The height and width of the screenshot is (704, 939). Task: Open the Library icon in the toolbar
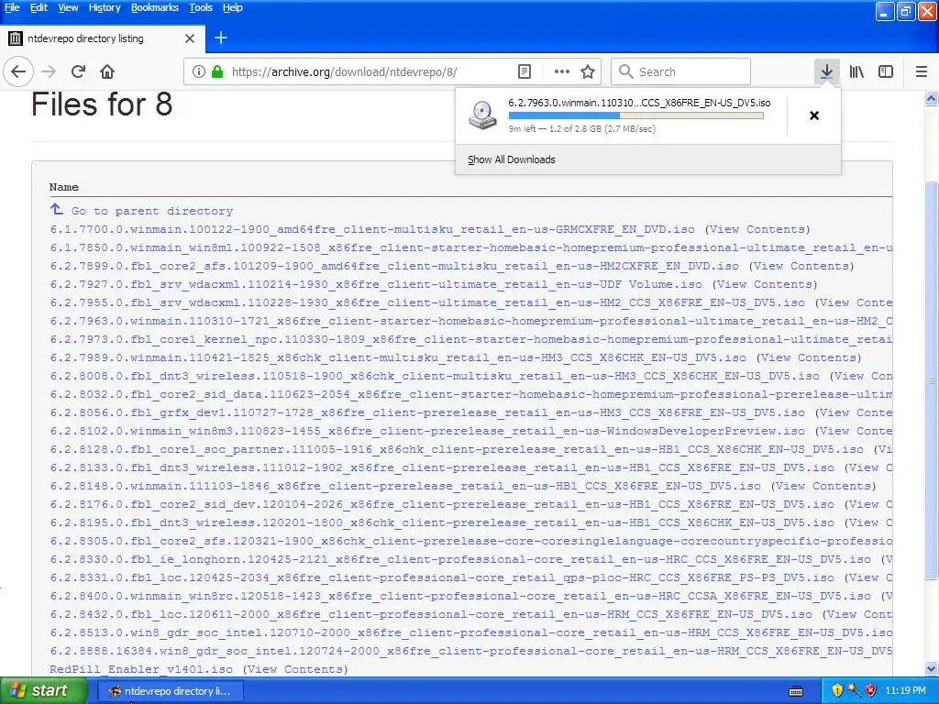(x=856, y=71)
